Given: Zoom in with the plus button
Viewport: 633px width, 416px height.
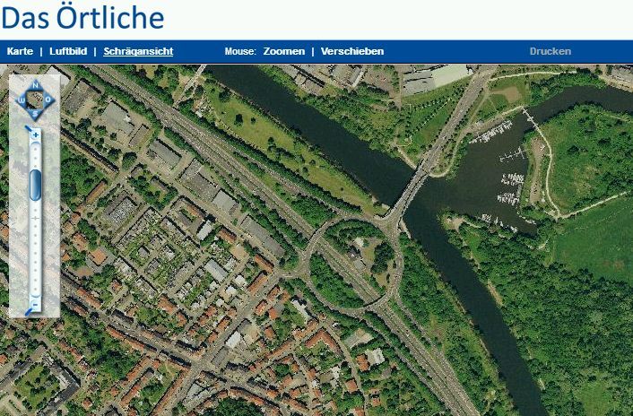Looking at the screenshot, I should coord(35,134).
